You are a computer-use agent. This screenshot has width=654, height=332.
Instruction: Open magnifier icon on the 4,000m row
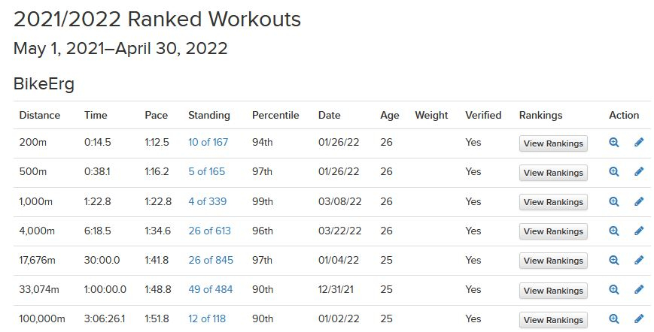613,231
